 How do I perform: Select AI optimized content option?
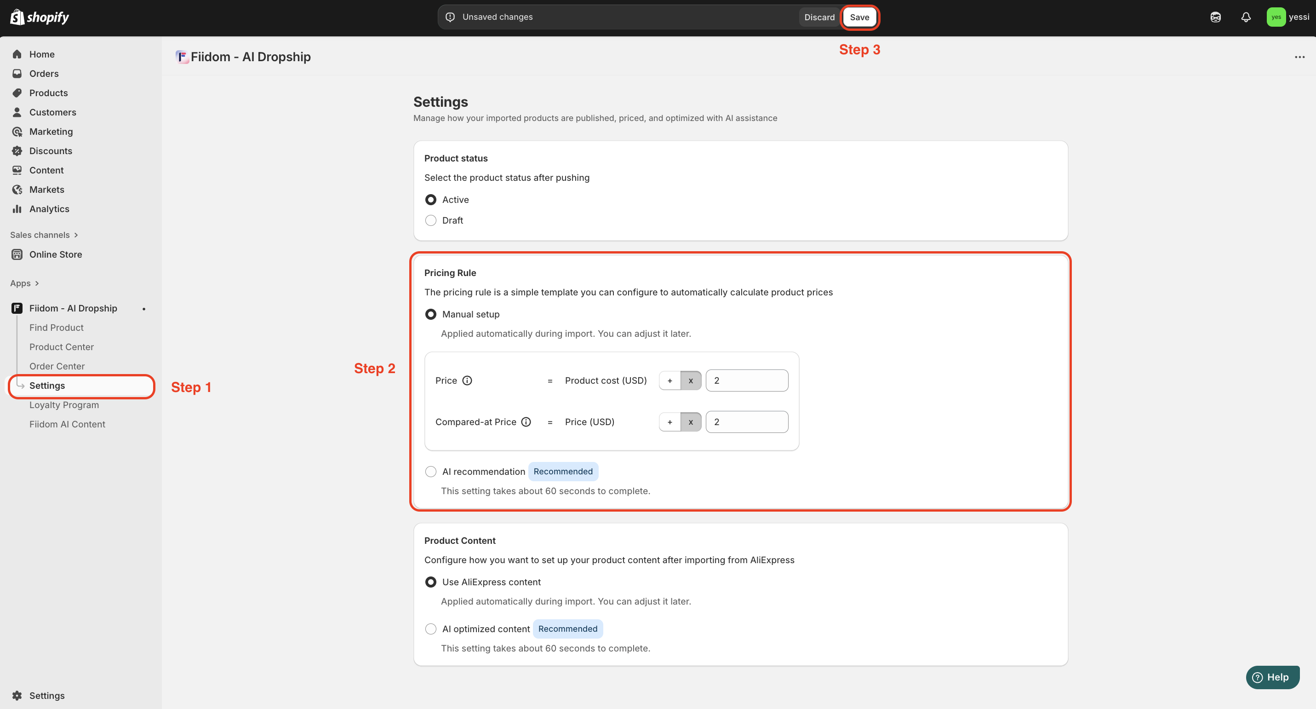(x=431, y=629)
